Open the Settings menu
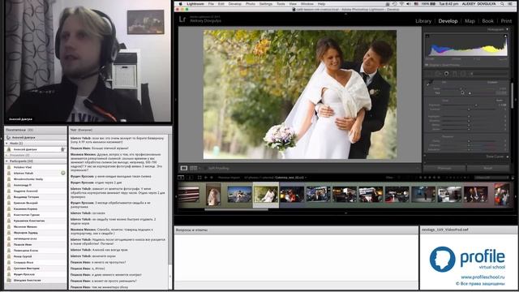The height and width of the screenshot is (292, 519). [265, 3]
